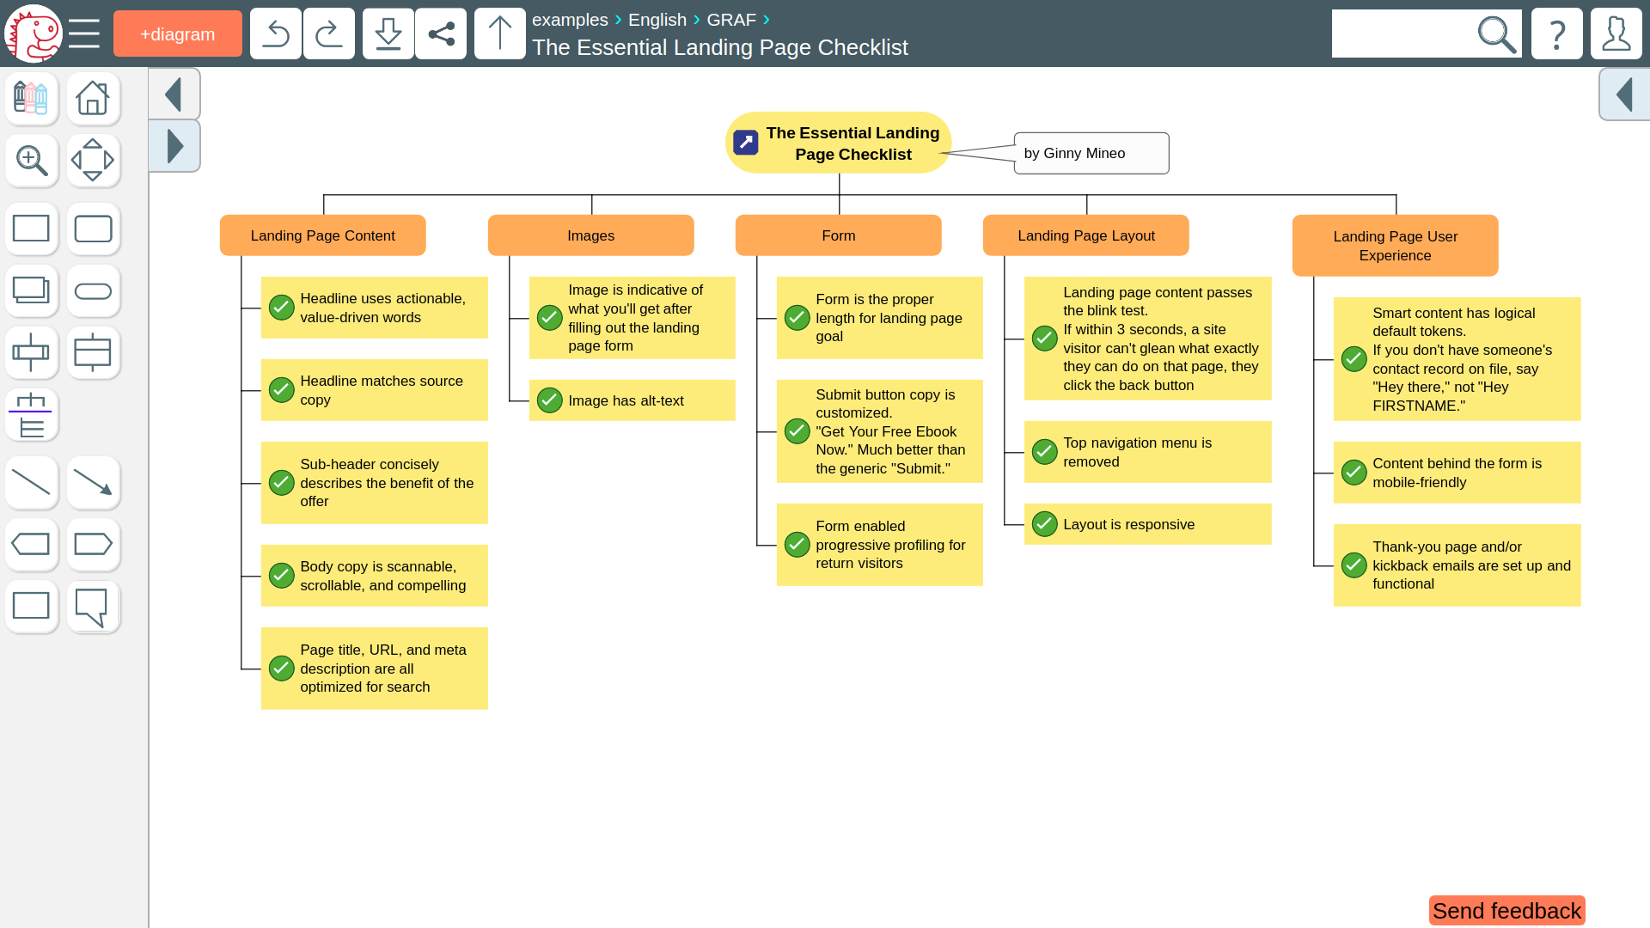Click the undo arrow button
This screenshot has width=1650, height=928.
pos(275,34)
